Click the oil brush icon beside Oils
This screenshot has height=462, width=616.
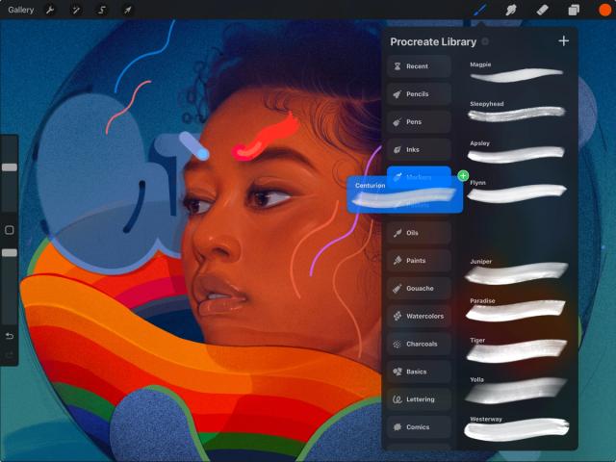pyautogui.click(x=398, y=233)
